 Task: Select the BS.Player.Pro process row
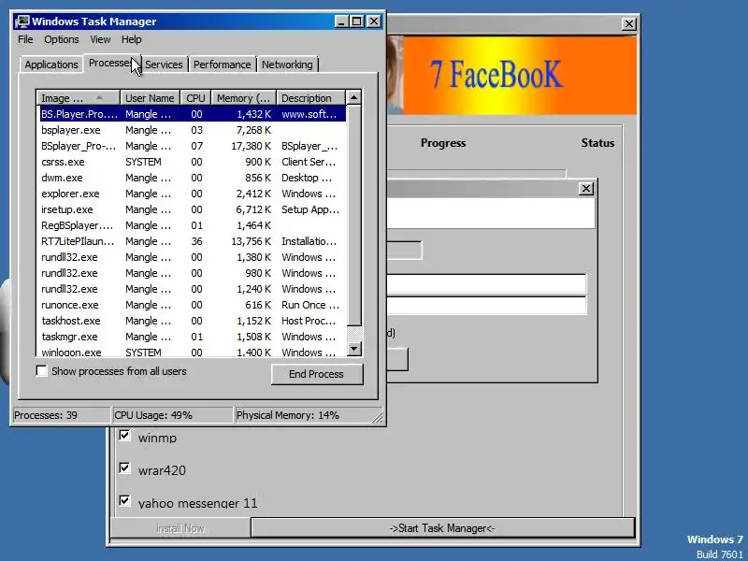click(192, 114)
